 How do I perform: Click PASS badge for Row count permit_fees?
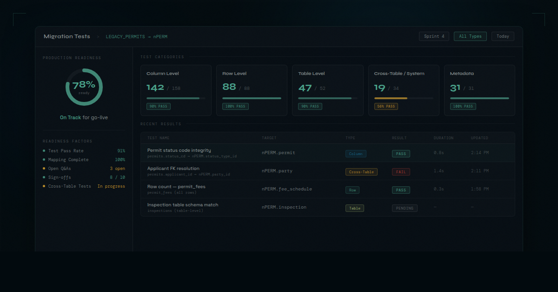401,190
